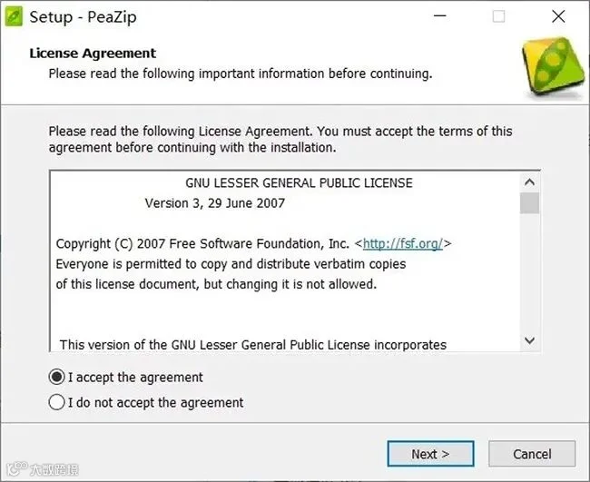Click the PeaZip icon in title bar

(x=14, y=17)
